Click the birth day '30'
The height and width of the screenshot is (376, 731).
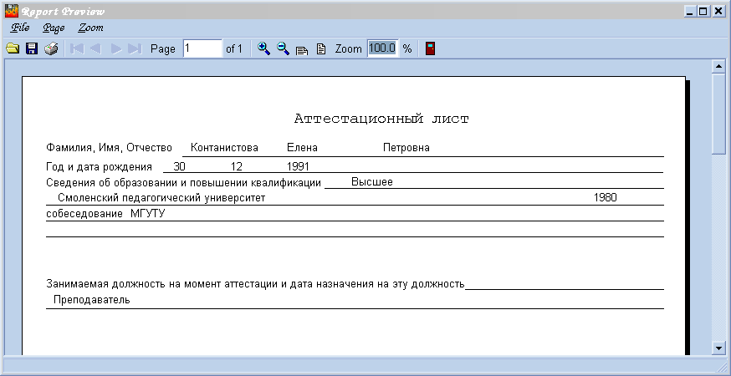coord(179,167)
